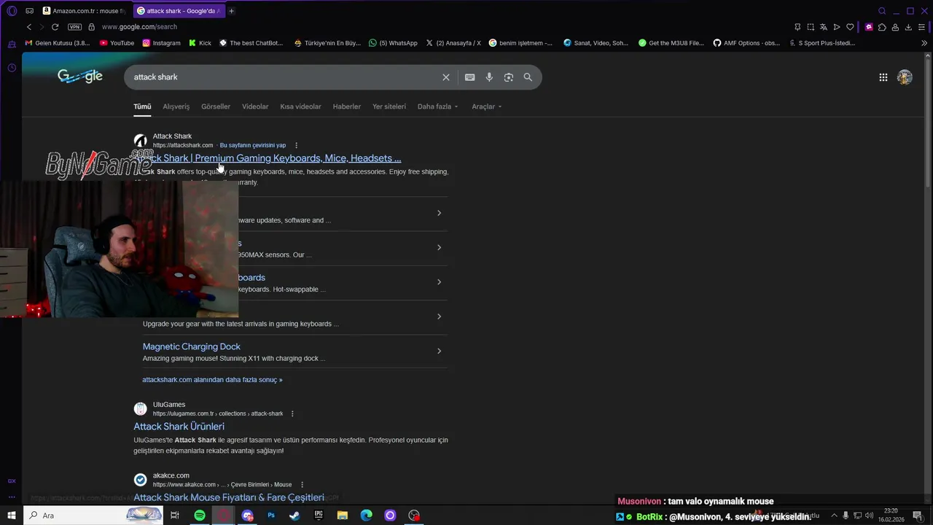The image size is (933, 525).
Task: Add page to favorites heart icon
Action: pyautogui.click(x=850, y=27)
